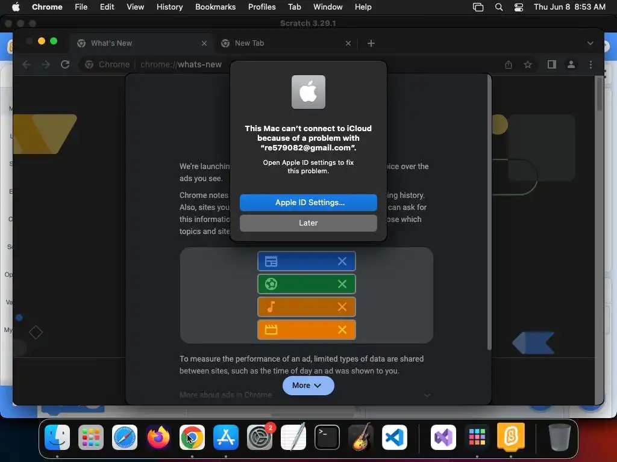Open Launchpad from the Dock
The height and width of the screenshot is (462, 617).
[91, 437]
